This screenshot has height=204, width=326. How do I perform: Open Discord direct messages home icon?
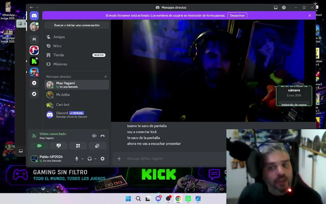point(34,16)
